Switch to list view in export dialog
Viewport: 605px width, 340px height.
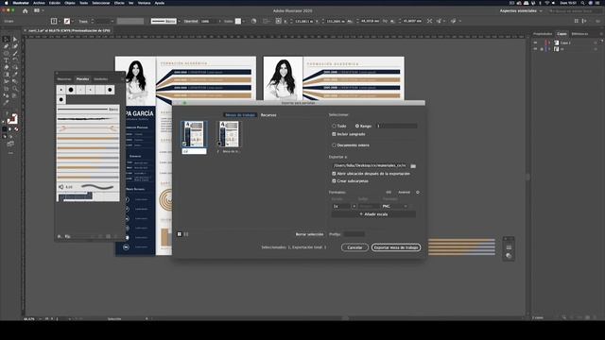186,234
